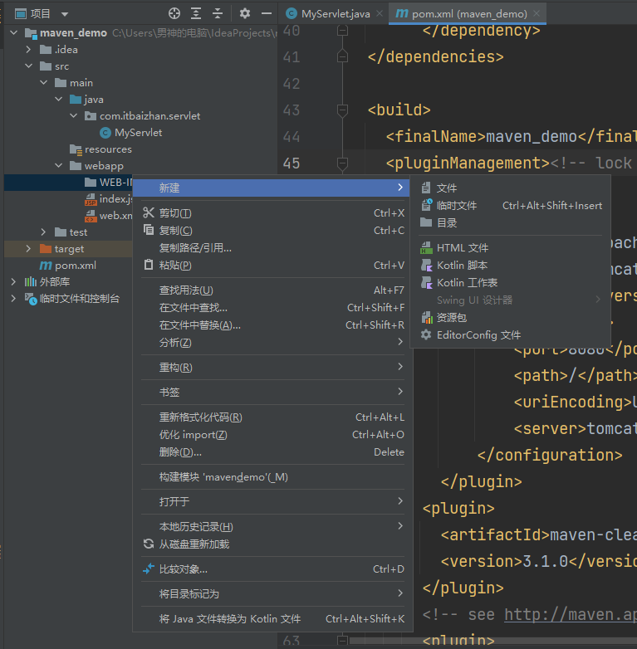The image size is (637, 649).
Task: Choose 删除 from the context menu
Action: (x=272, y=452)
